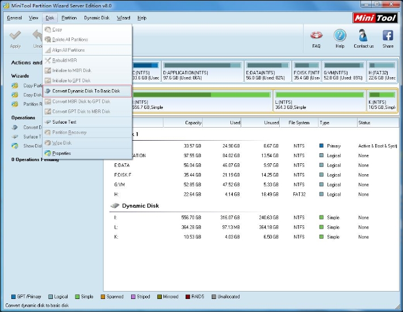Sort by the Used column header
This screenshot has height=312, width=403.
[x=221, y=123]
